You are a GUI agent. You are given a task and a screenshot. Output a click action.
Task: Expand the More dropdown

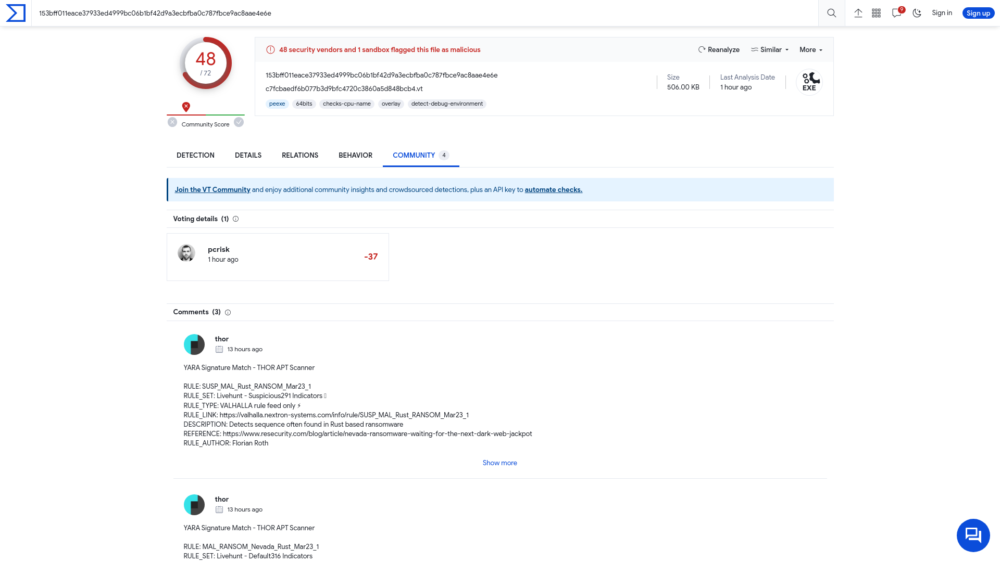(811, 50)
